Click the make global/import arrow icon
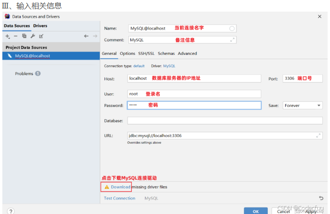The height and width of the screenshot is (214, 330). [41, 36]
